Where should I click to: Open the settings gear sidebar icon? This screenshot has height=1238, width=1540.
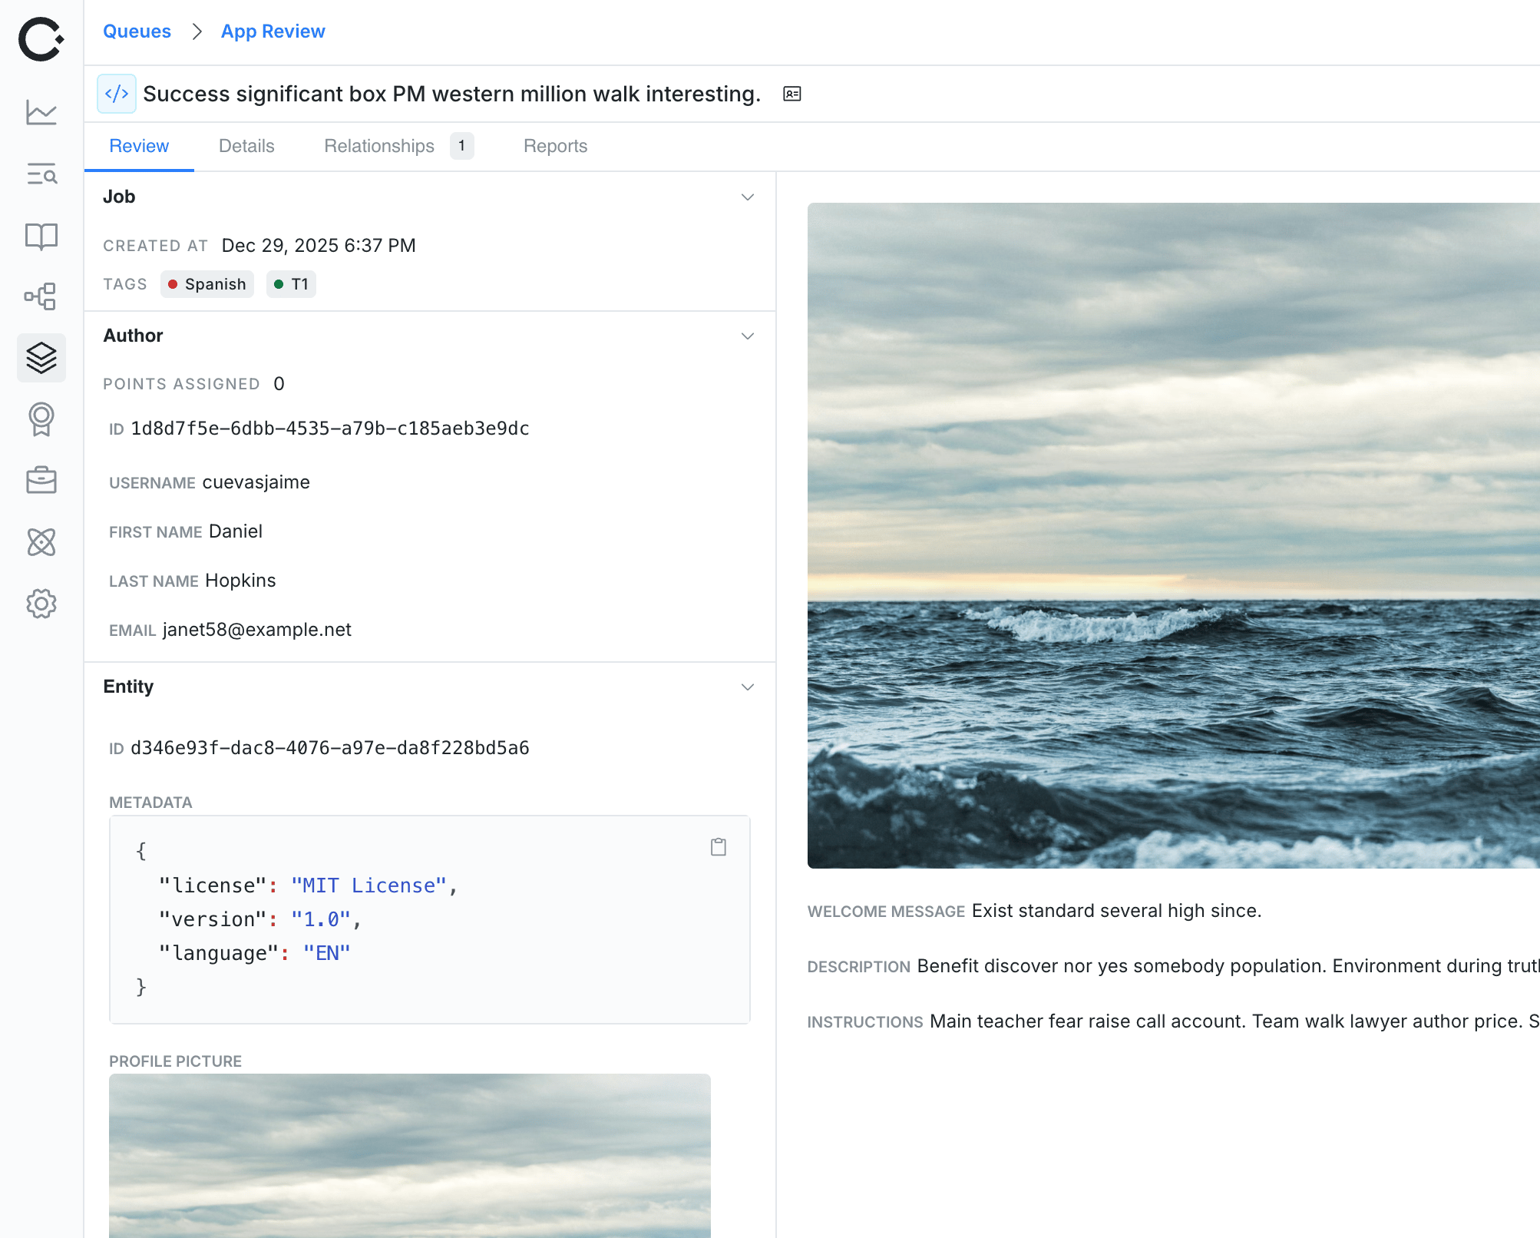pos(41,604)
